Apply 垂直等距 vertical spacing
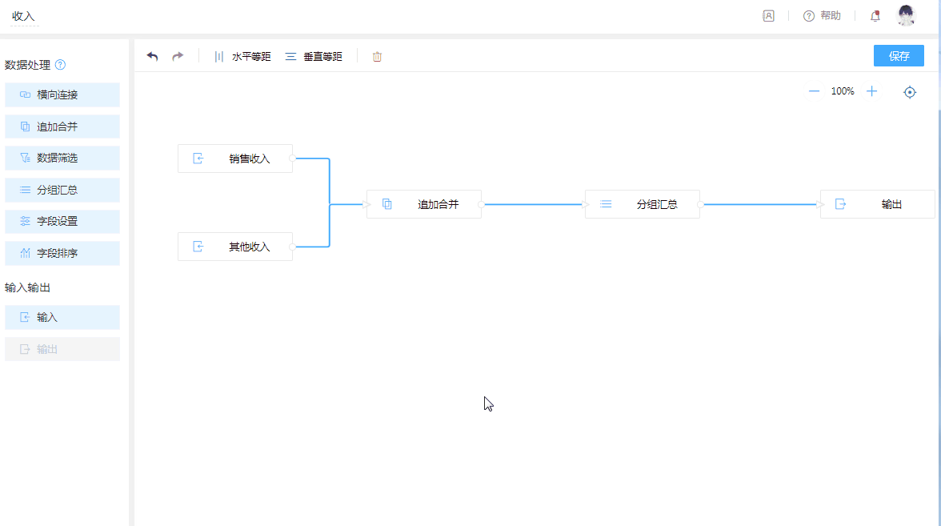 [x=314, y=57]
